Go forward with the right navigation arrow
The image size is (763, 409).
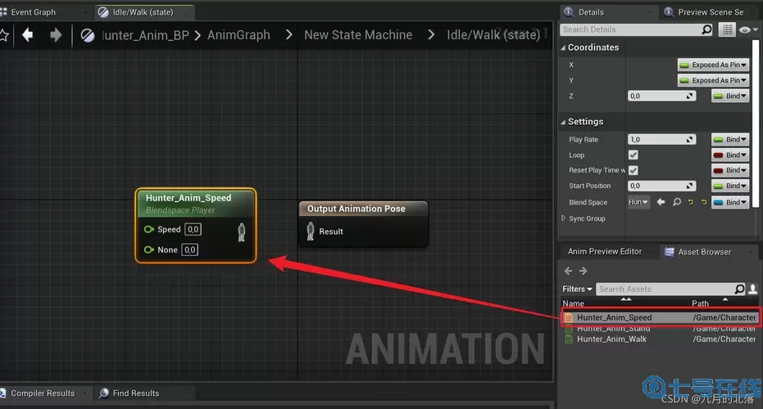pyautogui.click(x=56, y=35)
